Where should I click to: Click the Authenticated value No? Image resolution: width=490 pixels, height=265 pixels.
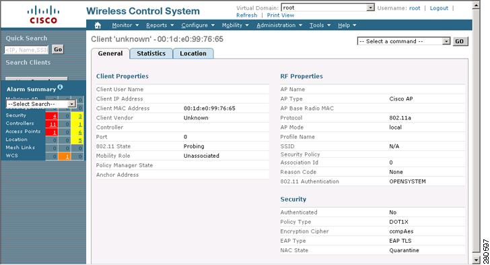click(393, 212)
